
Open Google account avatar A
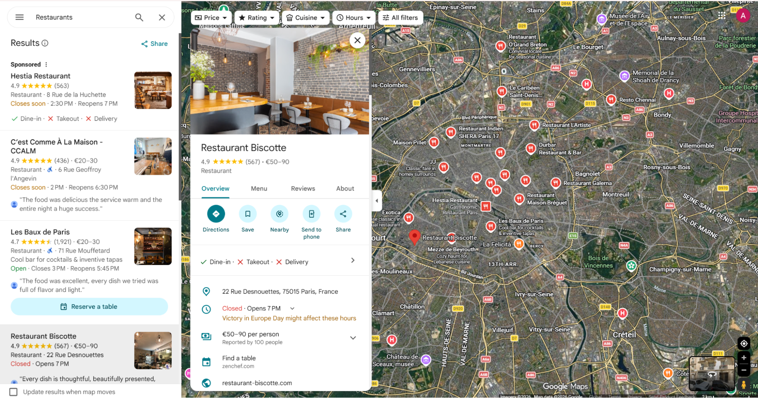743,16
